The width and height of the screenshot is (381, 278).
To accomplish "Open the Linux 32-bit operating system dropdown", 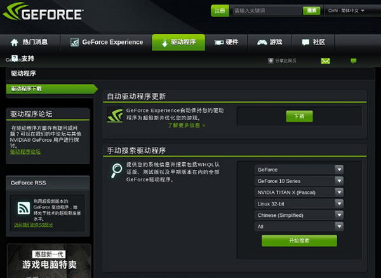I will pyautogui.click(x=299, y=204).
